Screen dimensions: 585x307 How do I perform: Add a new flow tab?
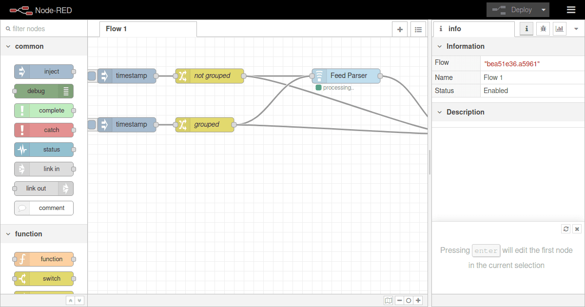pyautogui.click(x=399, y=29)
